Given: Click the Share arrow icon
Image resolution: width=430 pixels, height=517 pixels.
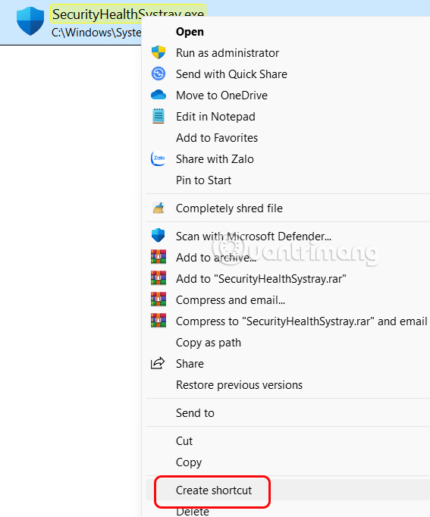Looking at the screenshot, I should coord(158,363).
